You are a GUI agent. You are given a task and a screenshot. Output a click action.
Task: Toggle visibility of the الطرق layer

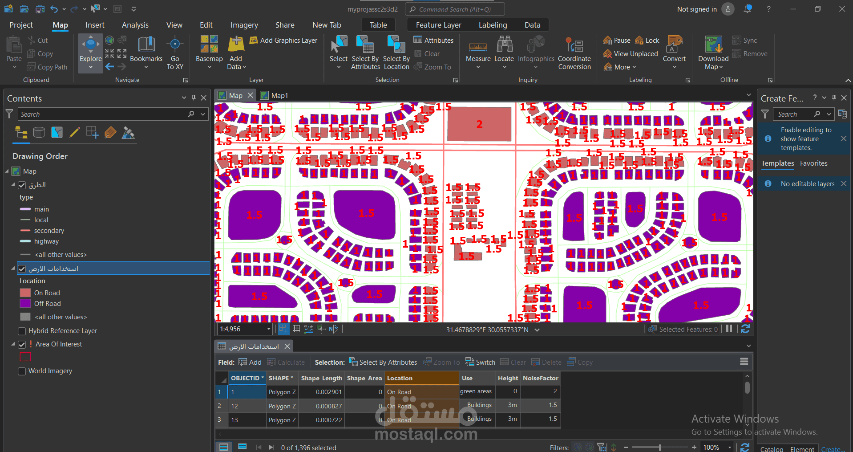22,185
